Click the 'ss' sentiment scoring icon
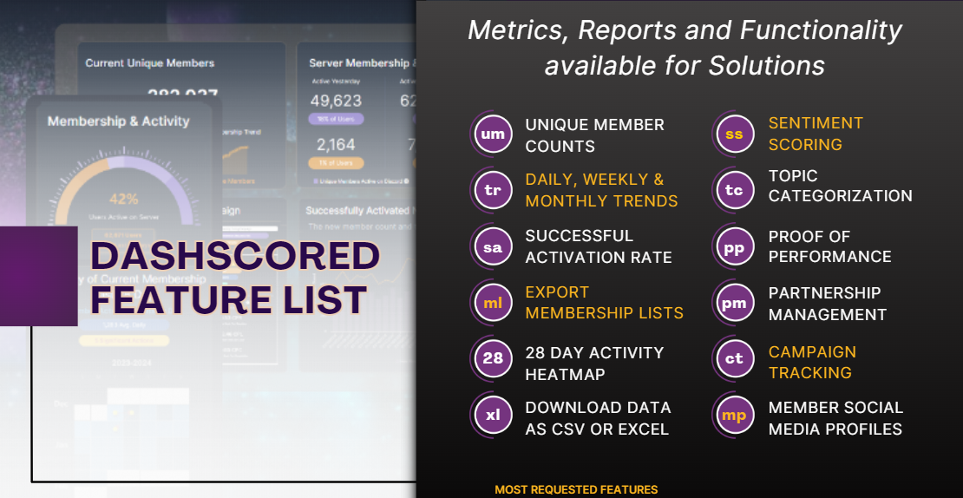The width and height of the screenshot is (963, 498). pyautogui.click(x=735, y=134)
